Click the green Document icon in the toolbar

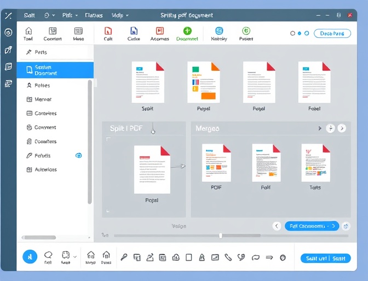tap(187, 31)
